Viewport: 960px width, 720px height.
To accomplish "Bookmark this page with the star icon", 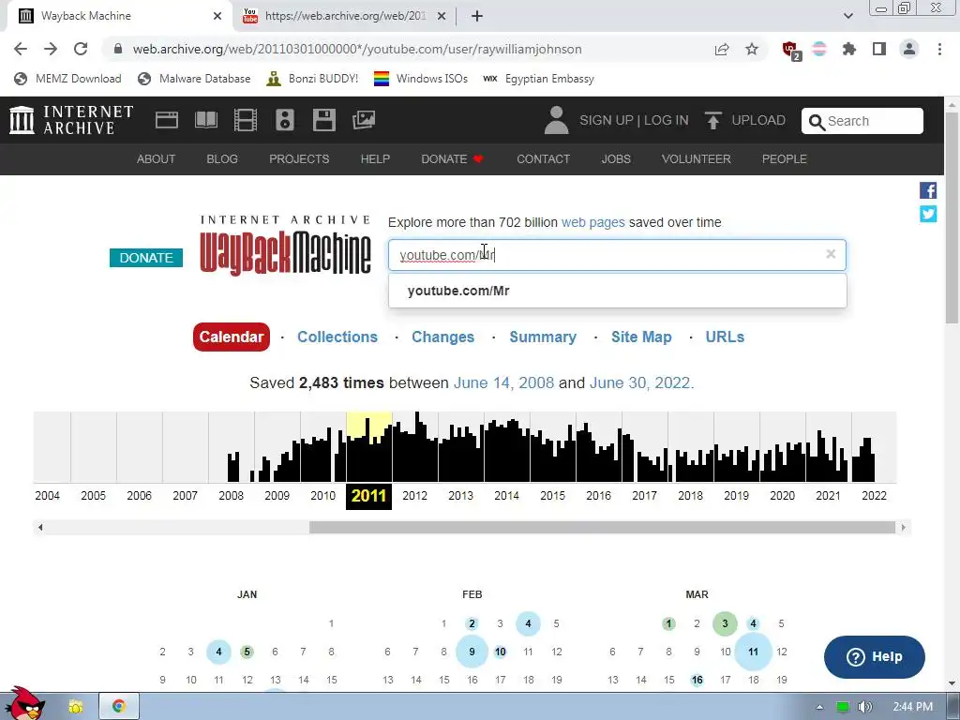I will 752,49.
